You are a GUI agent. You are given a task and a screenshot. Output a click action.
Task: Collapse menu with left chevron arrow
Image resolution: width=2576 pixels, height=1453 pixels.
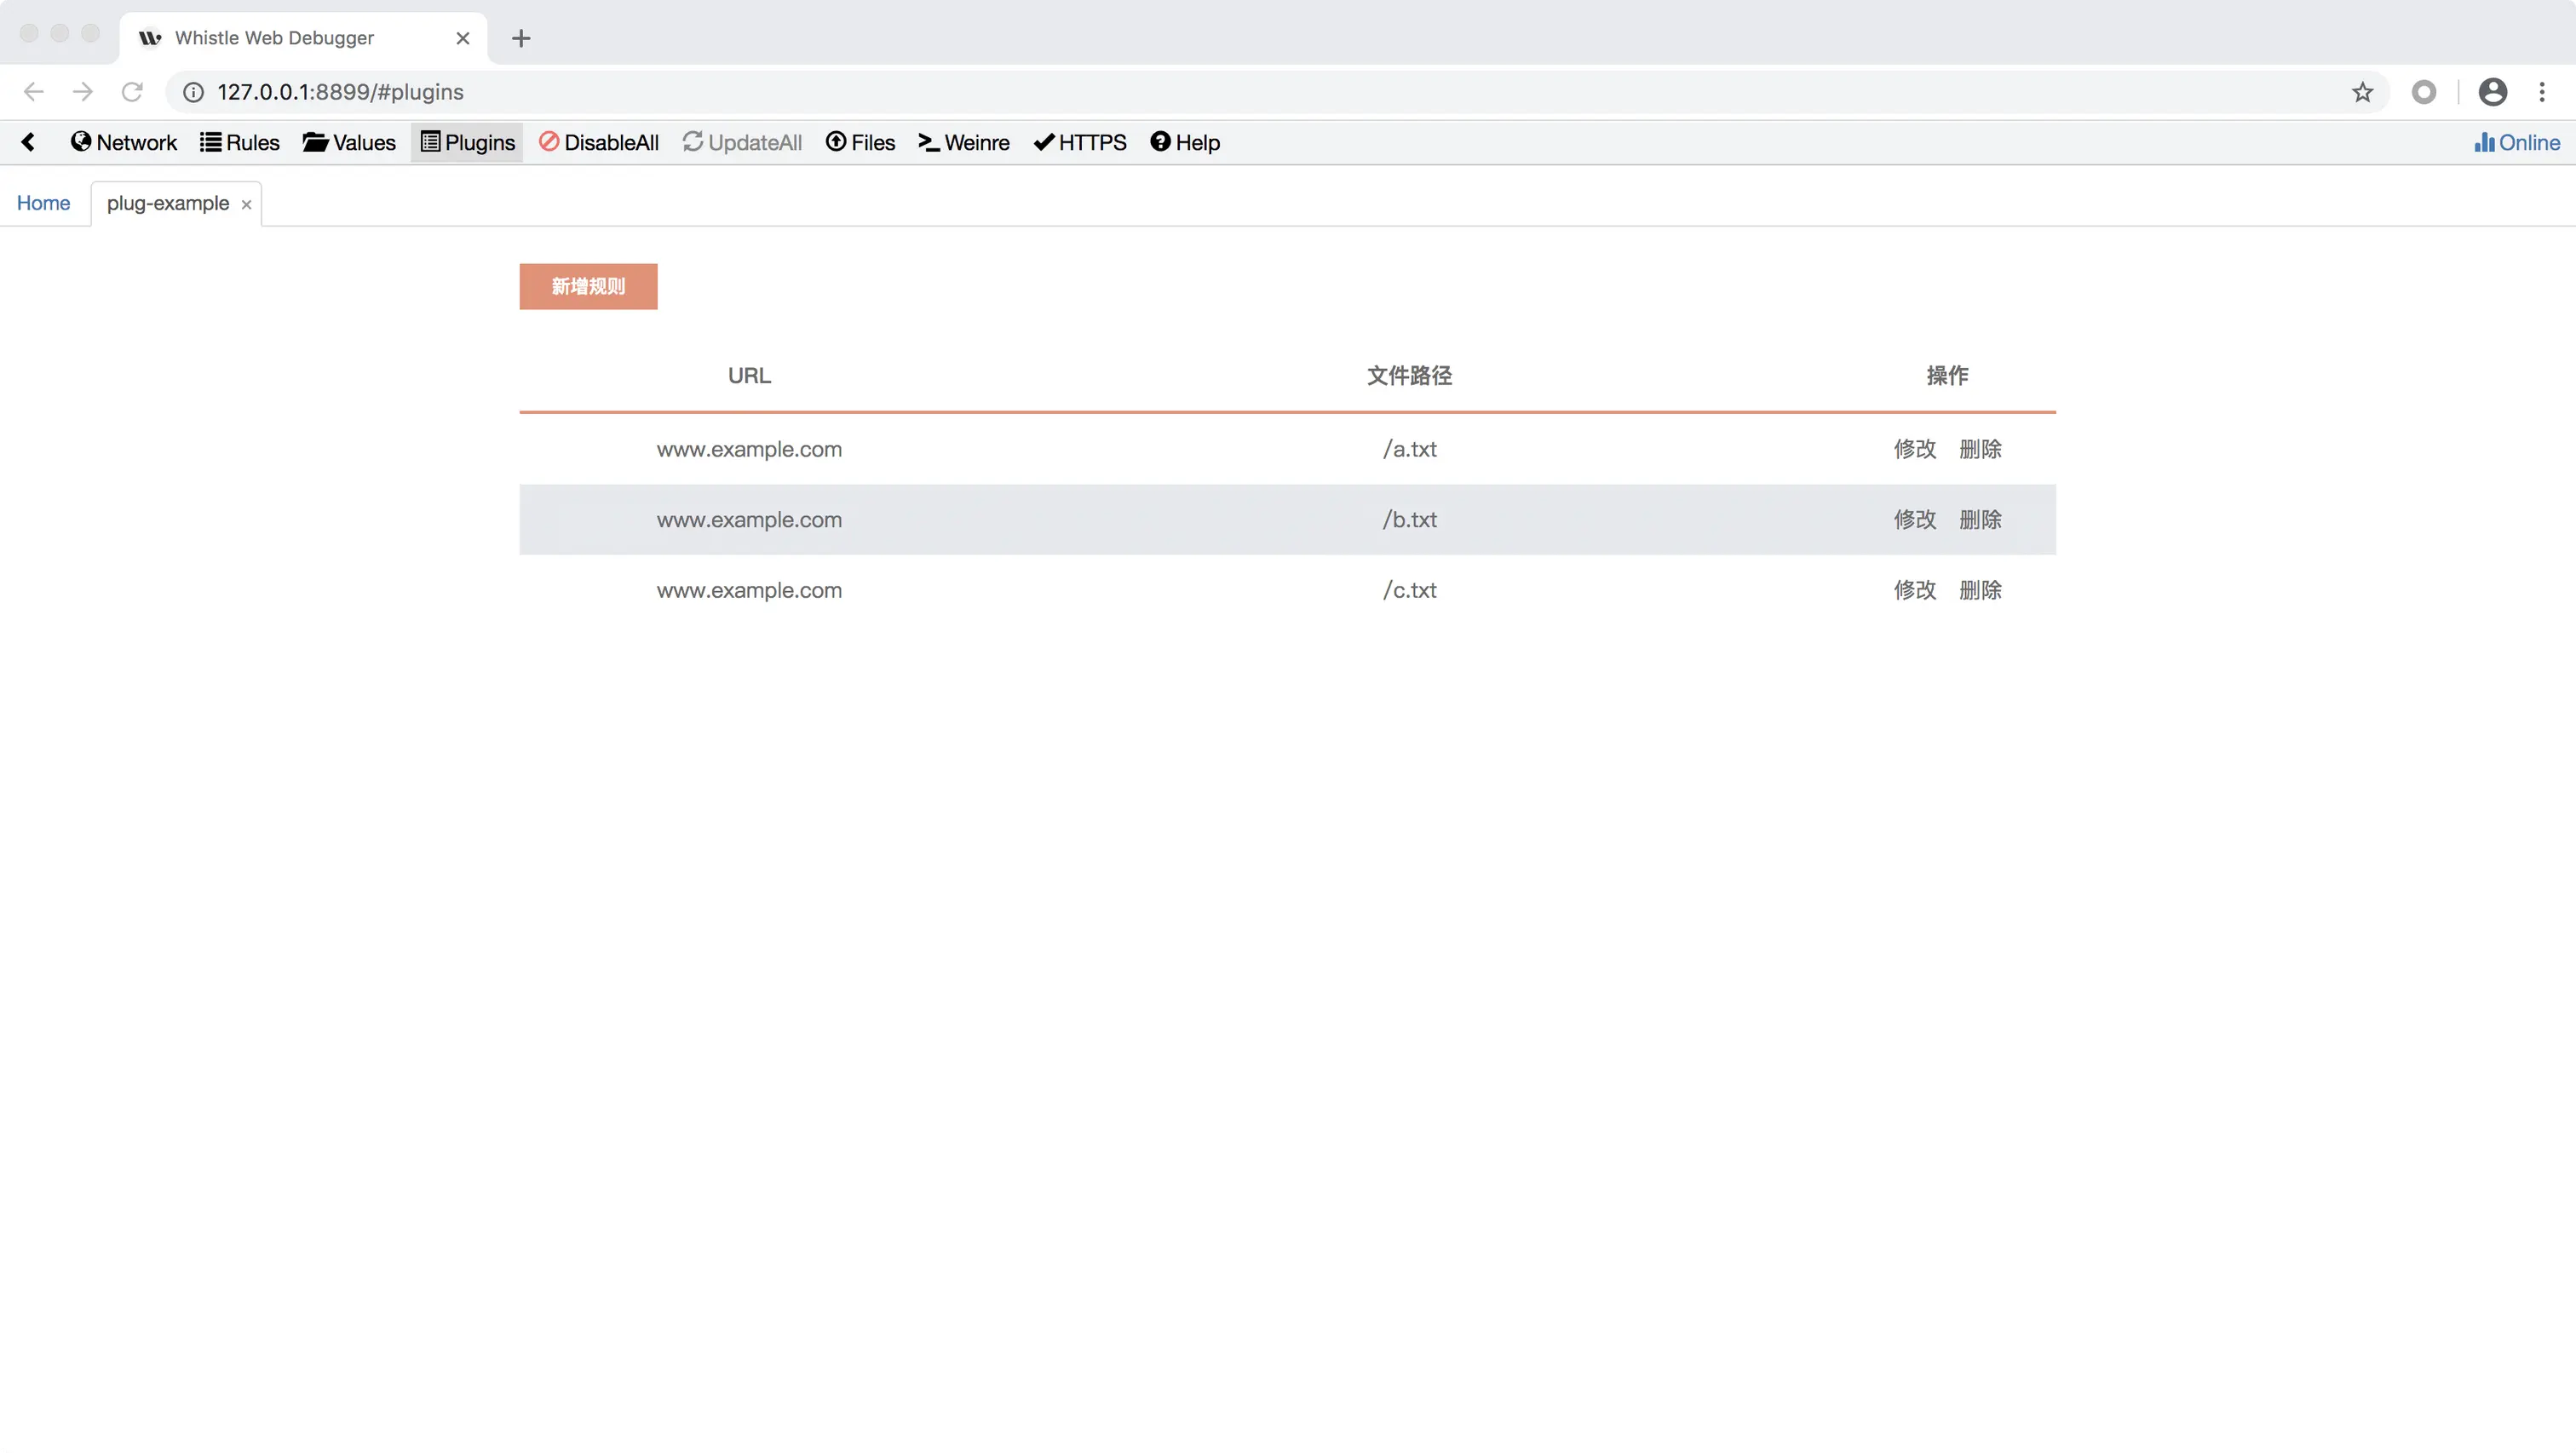pyautogui.click(x=28, y=142)
